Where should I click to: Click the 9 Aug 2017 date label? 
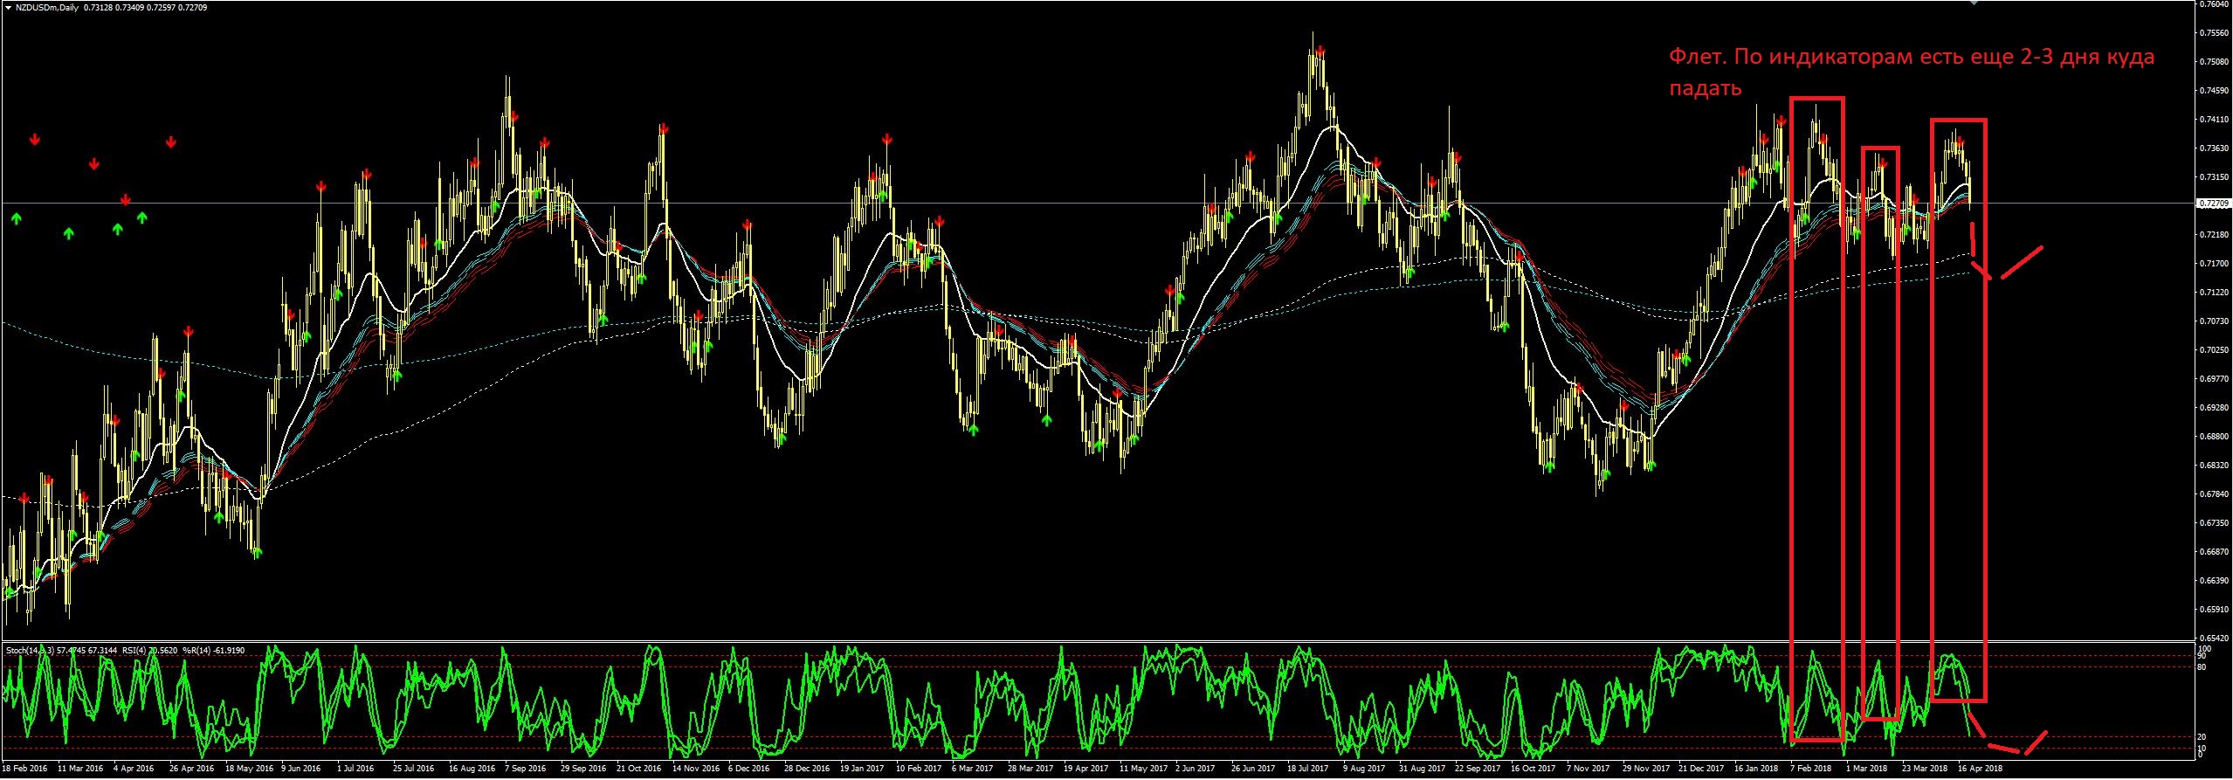click(1364, 770)
